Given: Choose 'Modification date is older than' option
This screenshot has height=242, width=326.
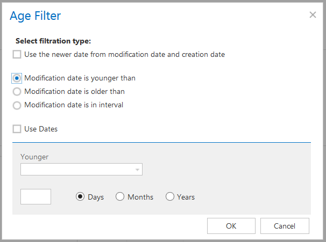Looking at the screenshot, I should 17,92.
